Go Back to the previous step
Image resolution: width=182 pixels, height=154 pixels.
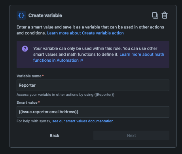[55, 135]
